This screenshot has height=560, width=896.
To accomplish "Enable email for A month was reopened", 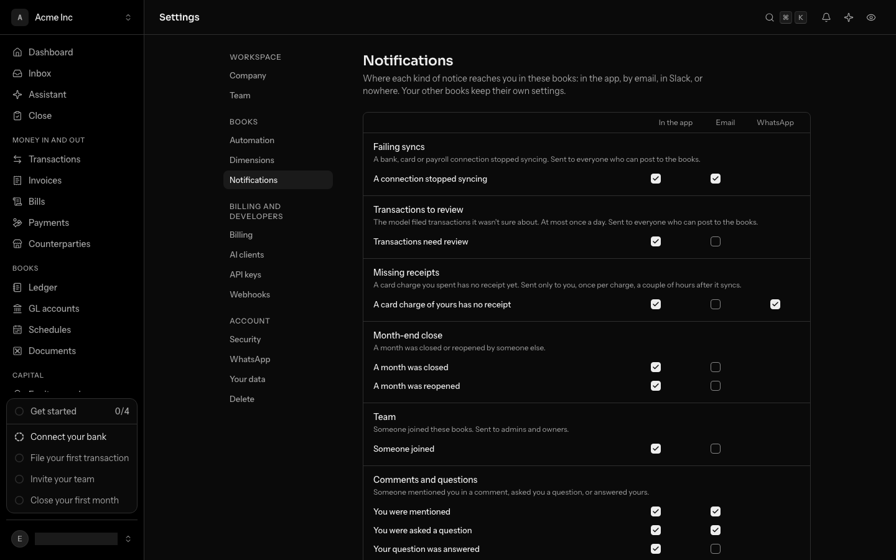I will click(x=716, y=386).
